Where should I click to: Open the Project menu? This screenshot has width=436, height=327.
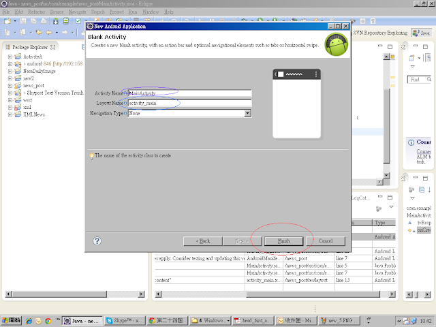pyautogui.click(x=116, y=12)
